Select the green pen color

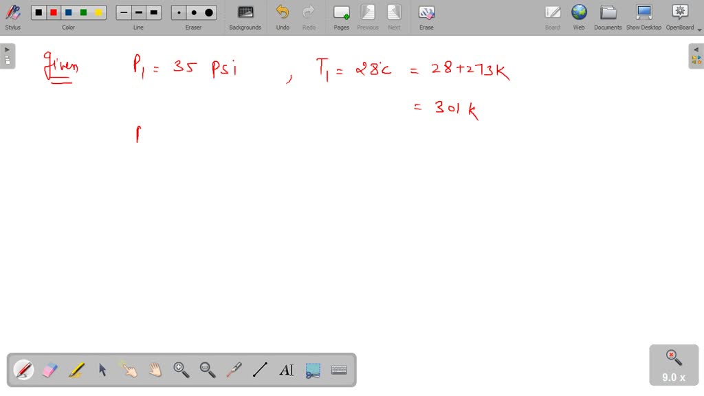[83, 12]
